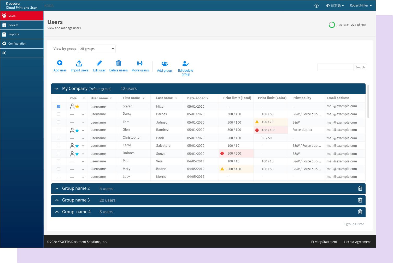This screenshot has width=393, height=263.
Task: Open Configuration in the sidebar
Action: tap(22, 44)
